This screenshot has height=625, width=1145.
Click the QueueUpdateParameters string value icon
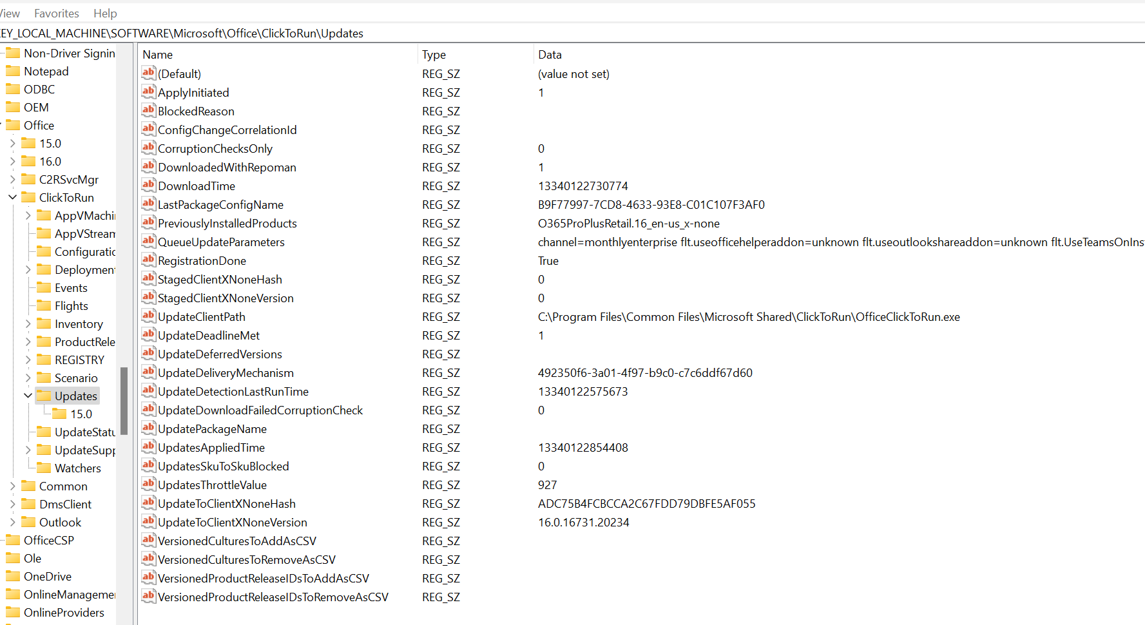(x=149, y=241)
